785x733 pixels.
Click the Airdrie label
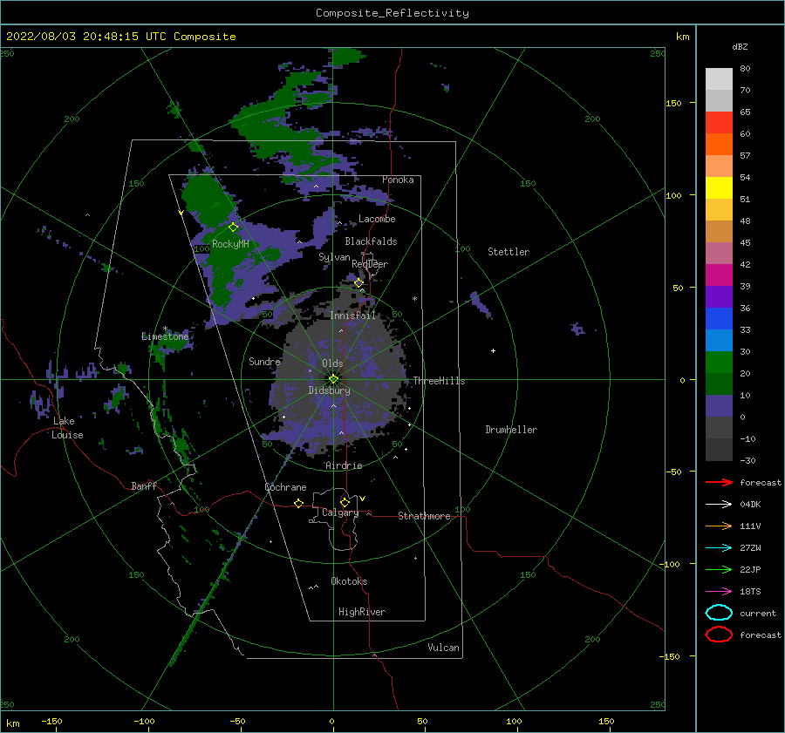344,465
